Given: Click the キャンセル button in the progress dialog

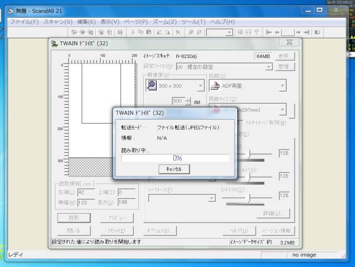Looking at the screenshot, I should coord(174,169).
